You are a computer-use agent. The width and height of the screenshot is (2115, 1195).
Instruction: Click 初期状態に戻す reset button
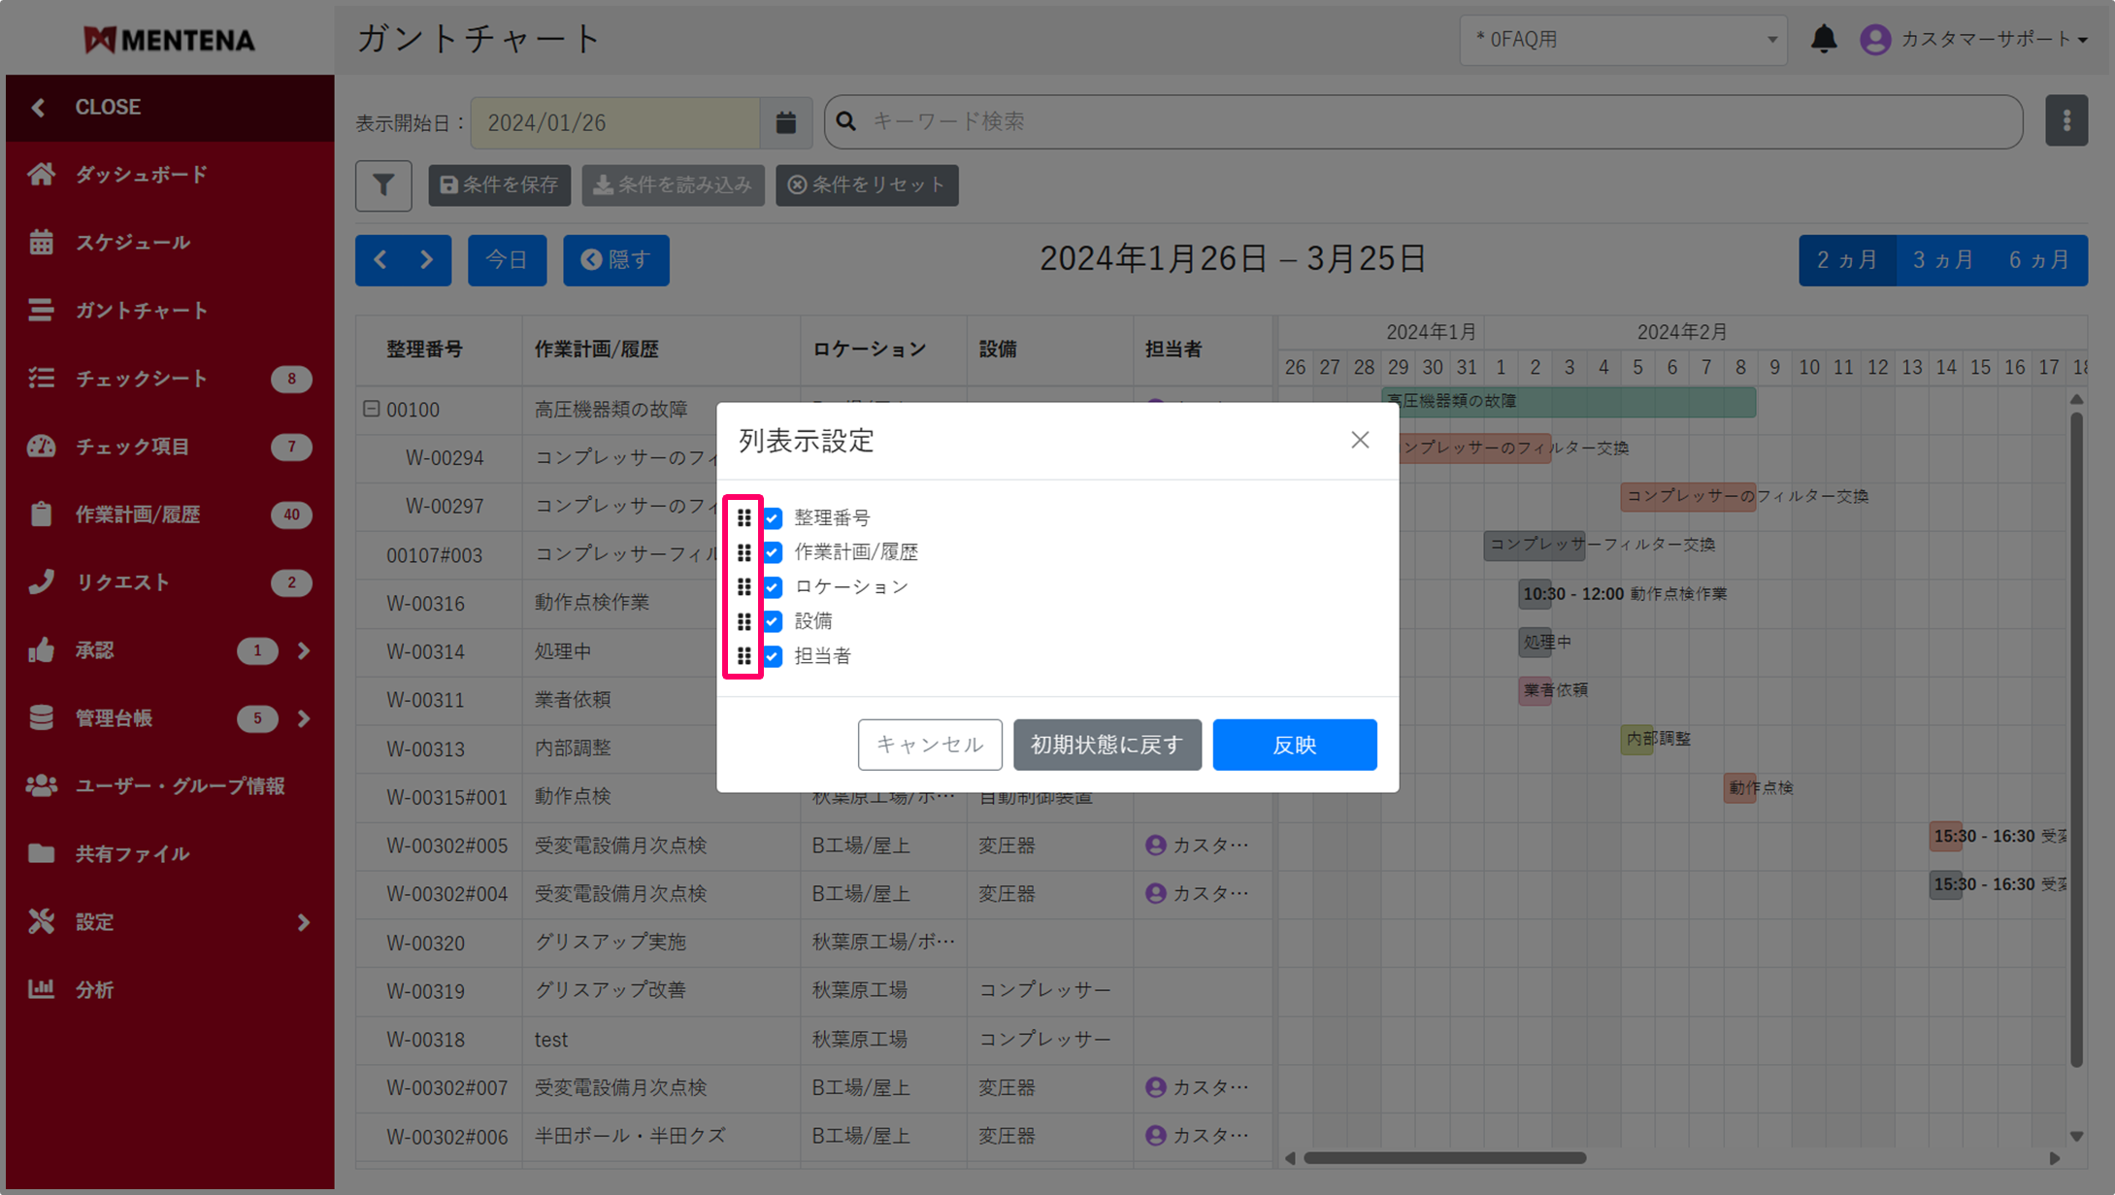[x=1107, y=745]
